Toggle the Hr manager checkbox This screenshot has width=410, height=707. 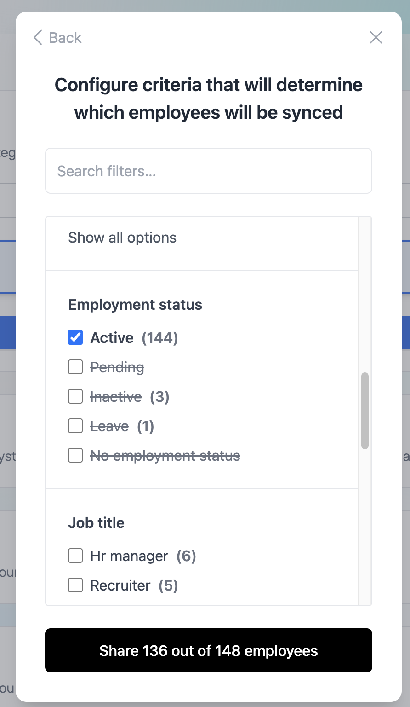pos(75,556)
